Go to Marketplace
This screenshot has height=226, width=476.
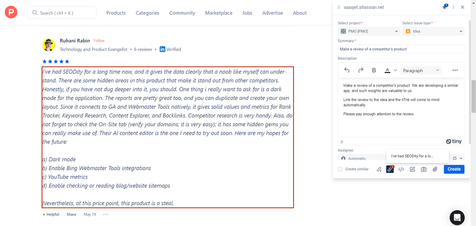pyautogui.click(x=219, y=13)
